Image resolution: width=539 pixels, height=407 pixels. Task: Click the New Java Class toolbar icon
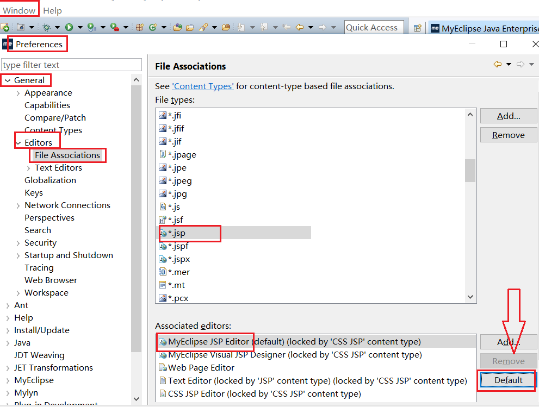tap(153, 27)
